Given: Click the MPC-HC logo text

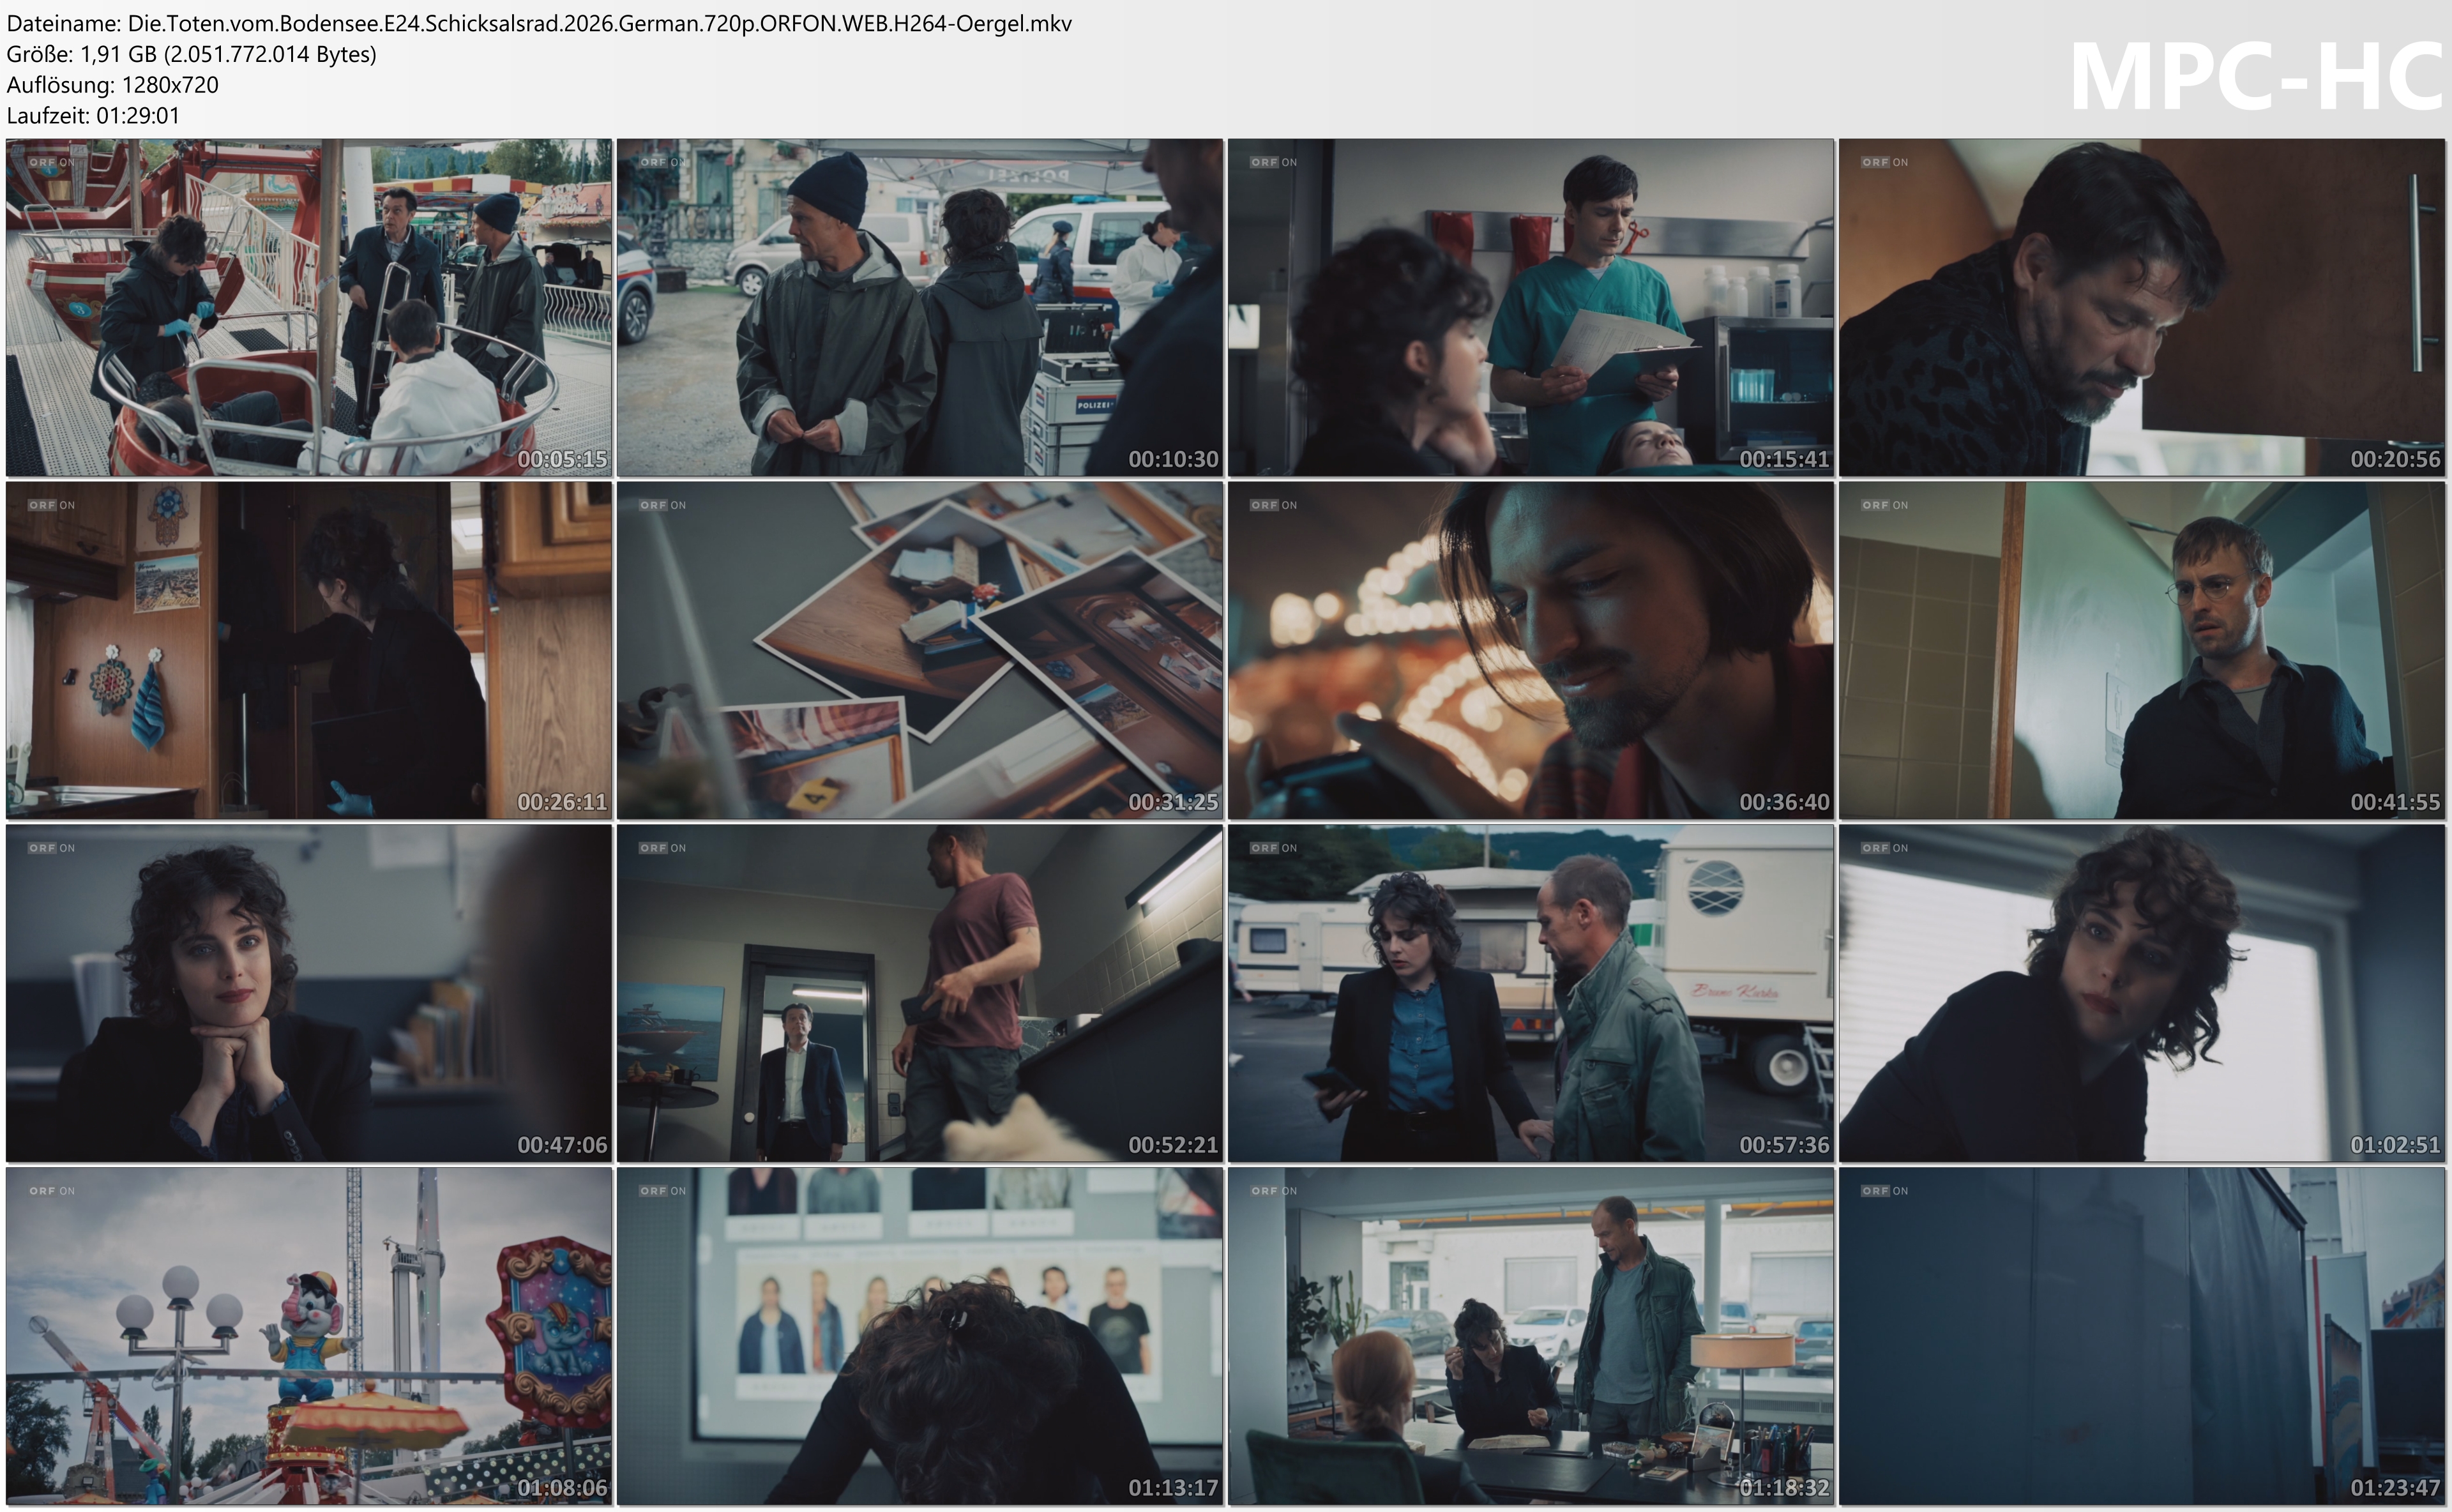Looking at the screenshot, I should click(2255, 78).
